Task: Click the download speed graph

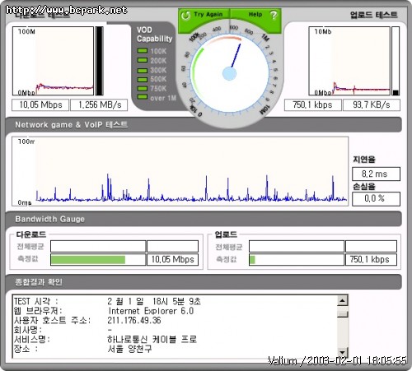Action: point(53,61)
